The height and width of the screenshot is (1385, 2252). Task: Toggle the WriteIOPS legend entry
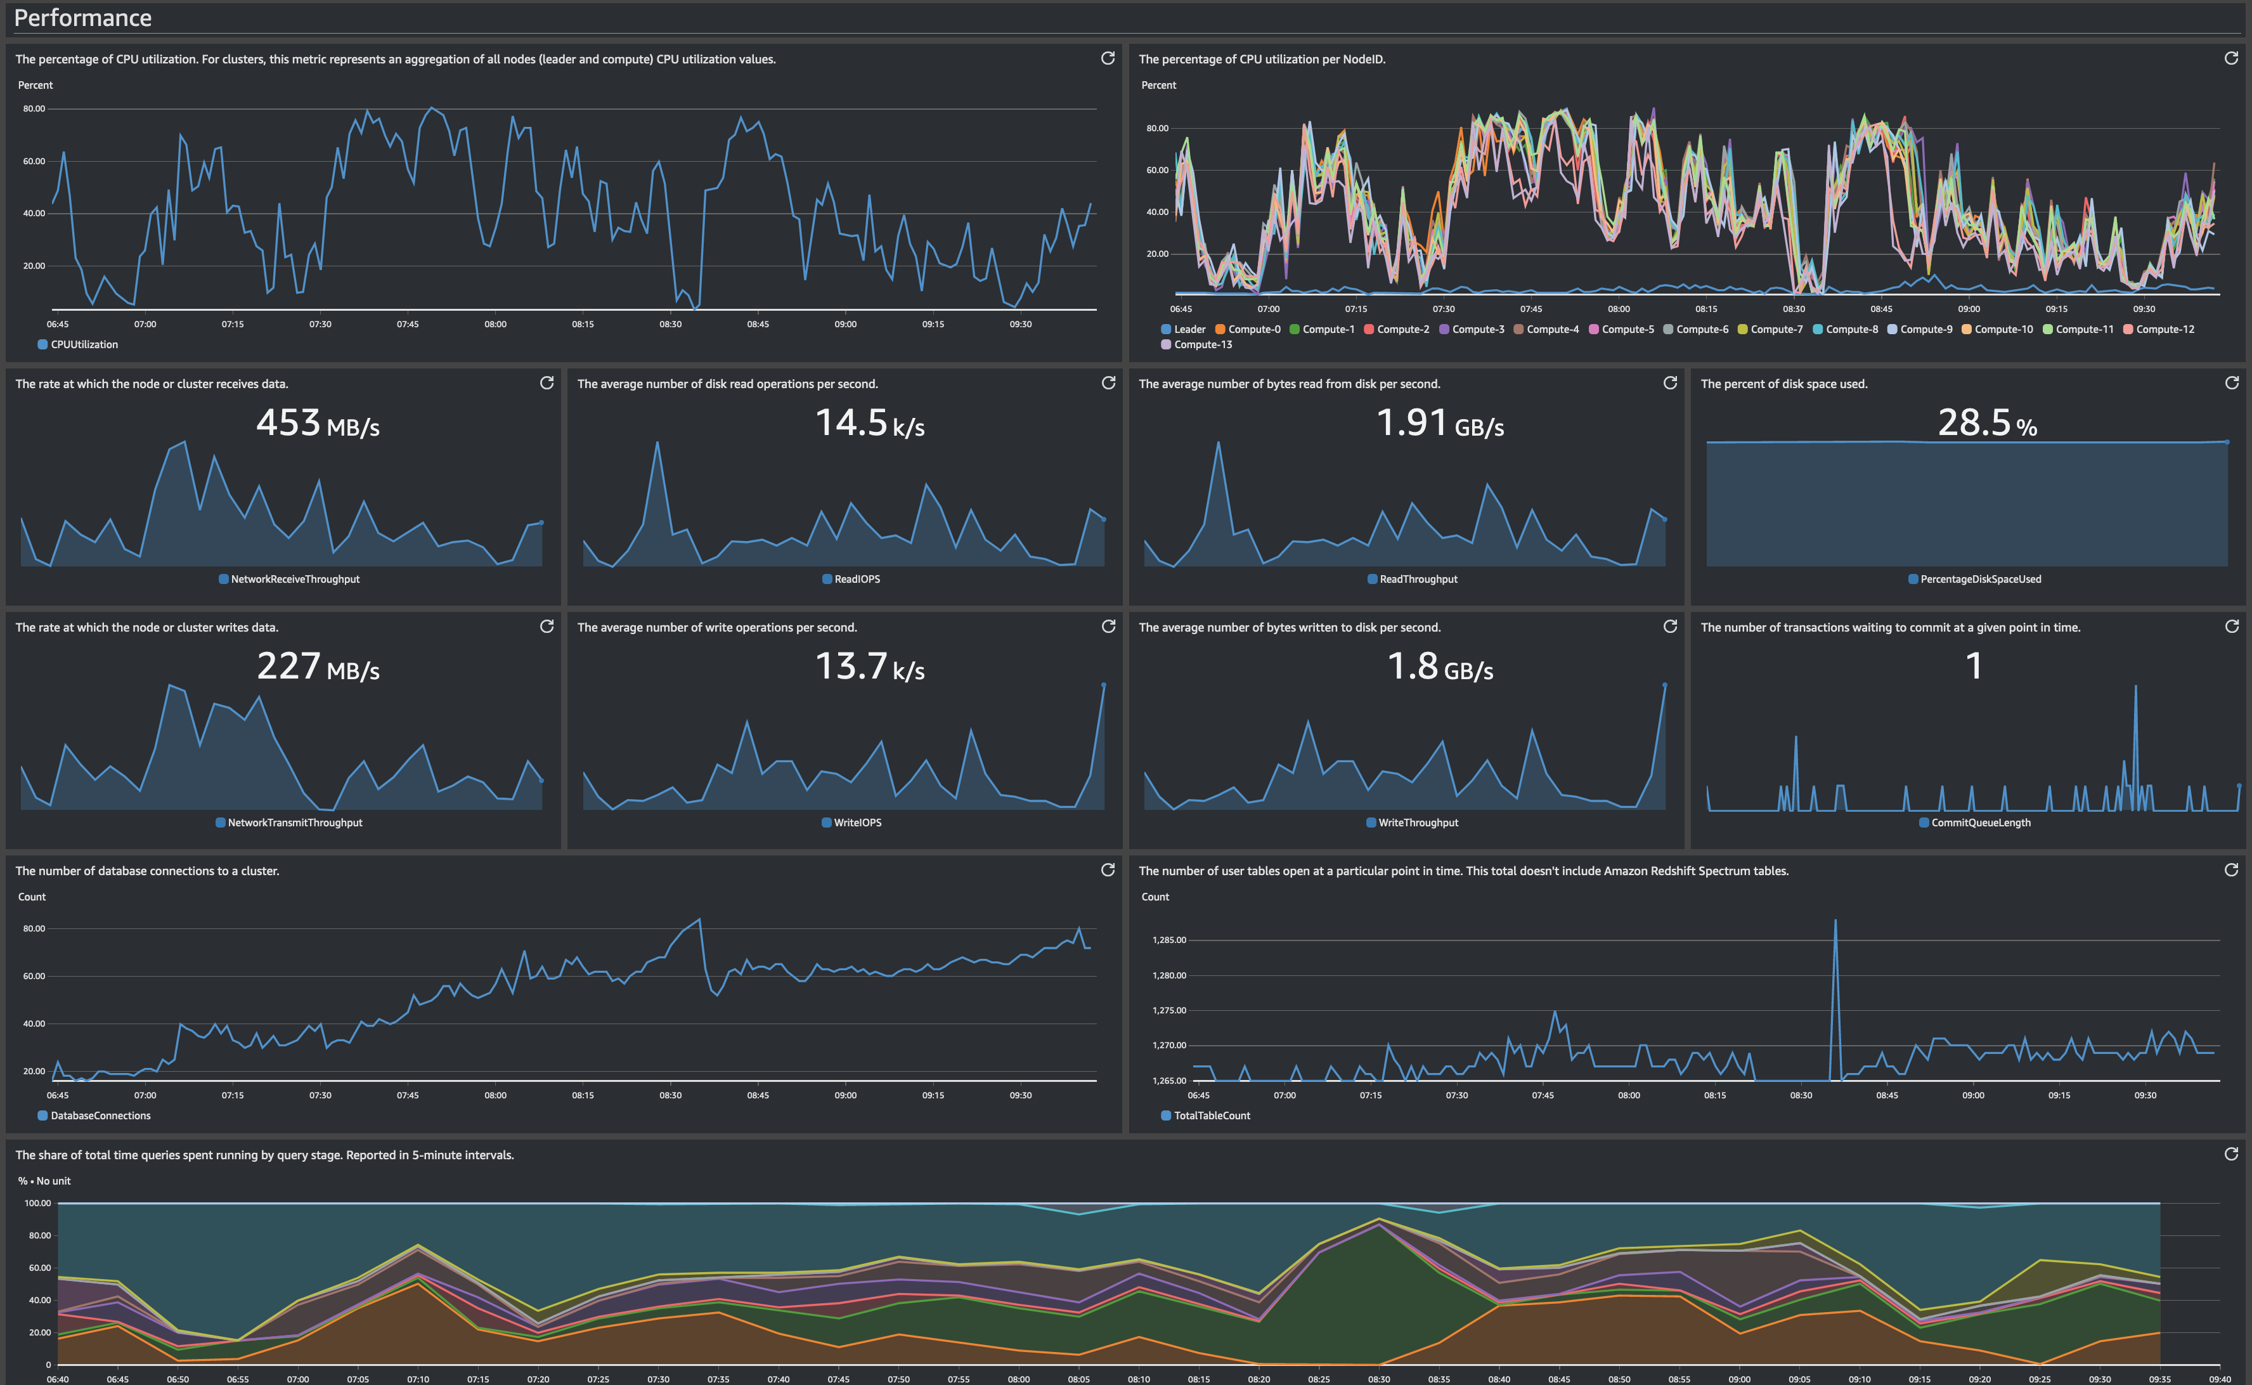coord(851,824)
